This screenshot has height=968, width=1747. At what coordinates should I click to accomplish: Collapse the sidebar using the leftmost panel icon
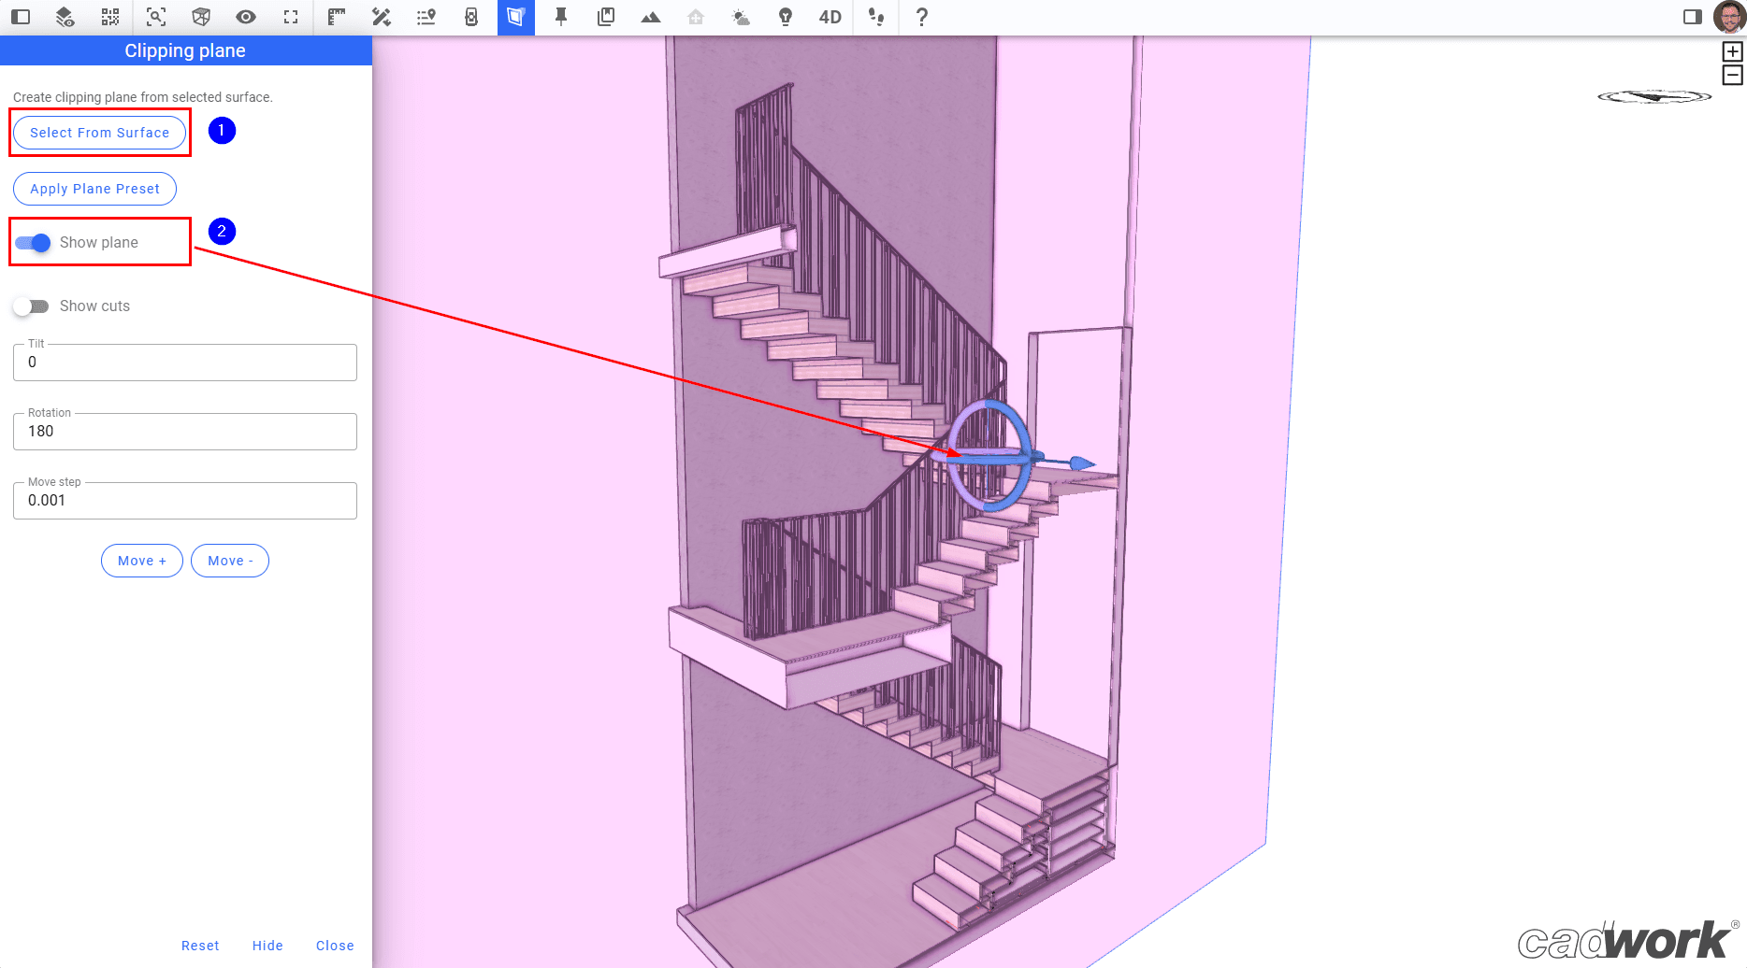(19, 17)
